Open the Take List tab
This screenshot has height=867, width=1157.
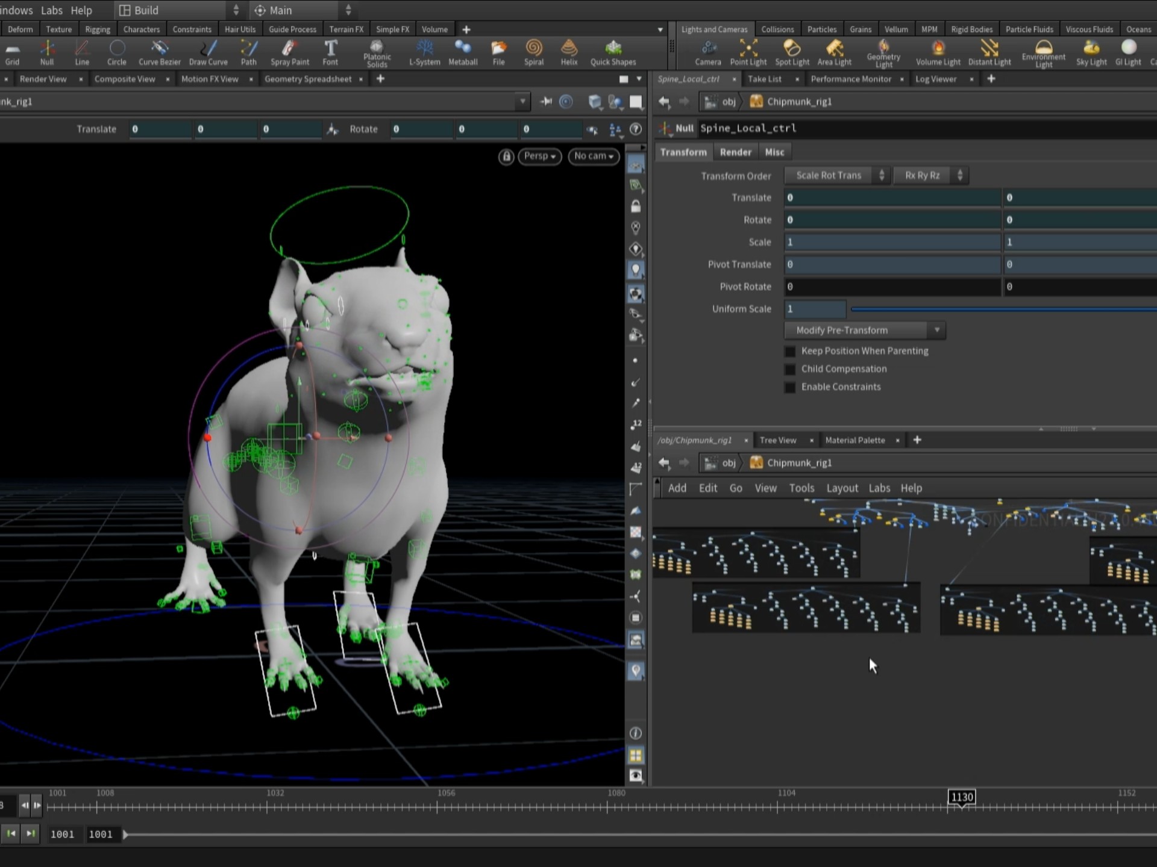764,79
